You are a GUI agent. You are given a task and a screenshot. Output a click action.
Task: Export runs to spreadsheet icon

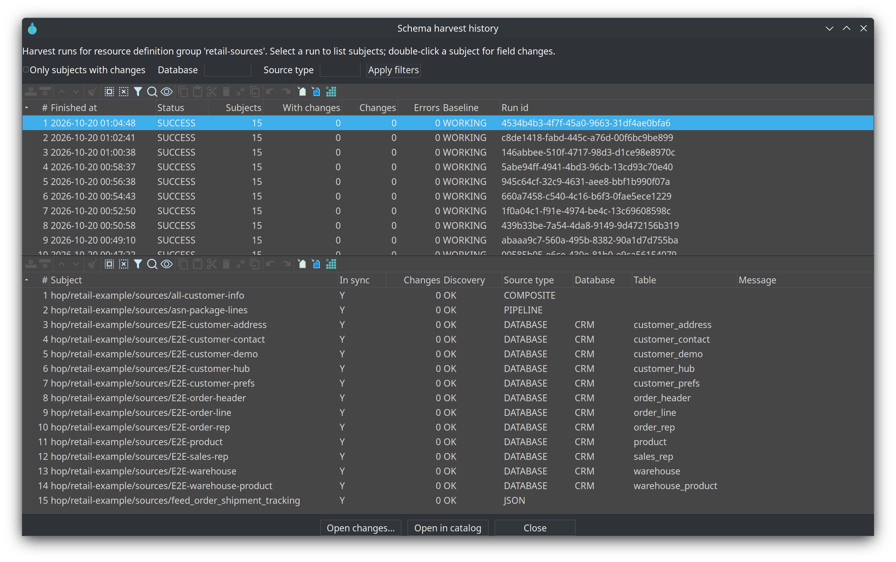tap(302, 92)
